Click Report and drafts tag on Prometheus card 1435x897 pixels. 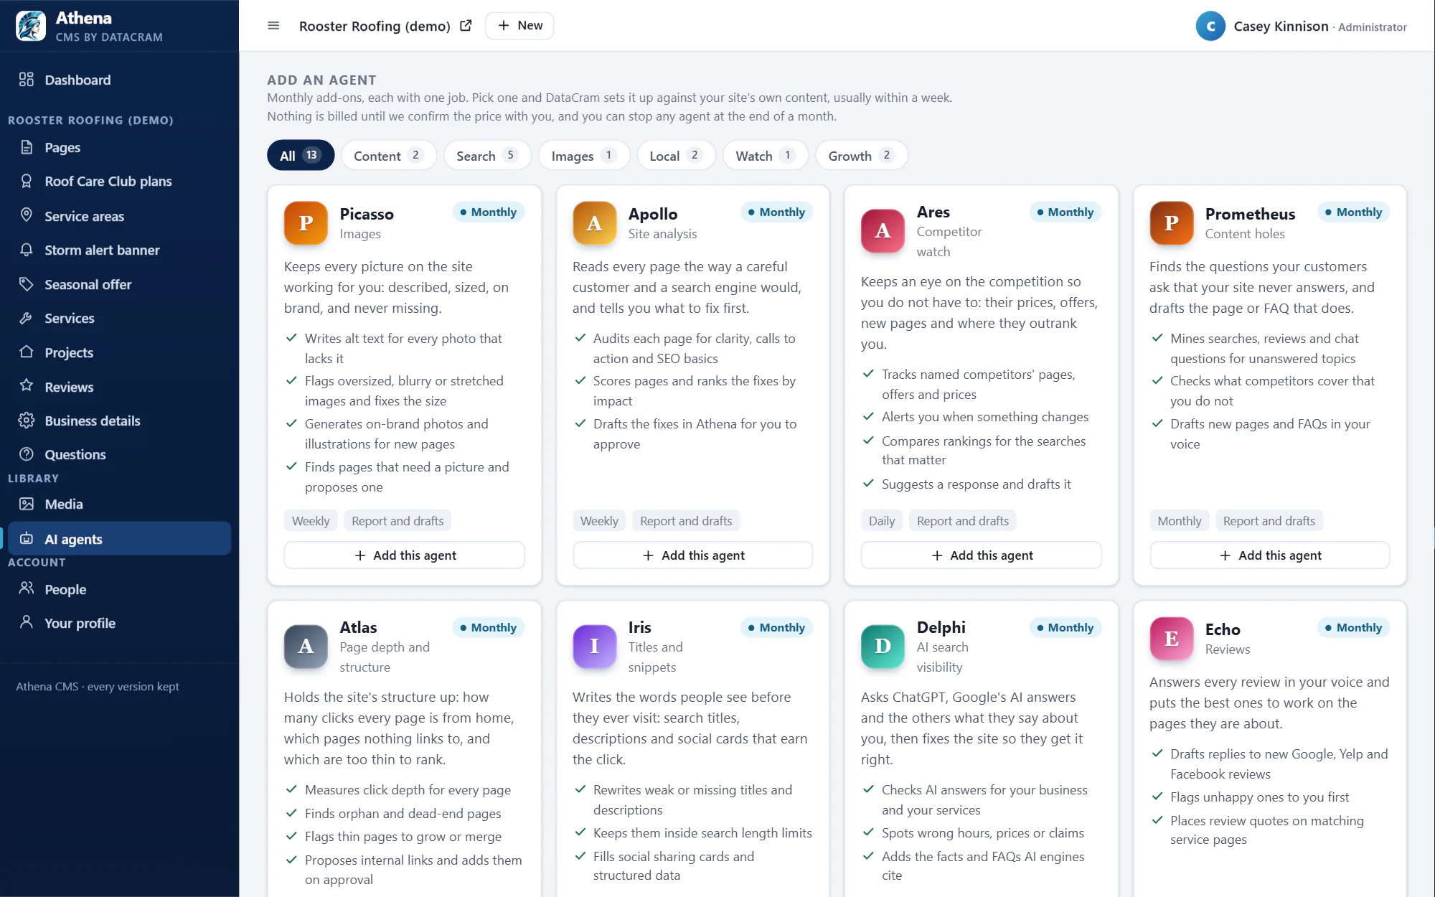(x=1269, y=521)
